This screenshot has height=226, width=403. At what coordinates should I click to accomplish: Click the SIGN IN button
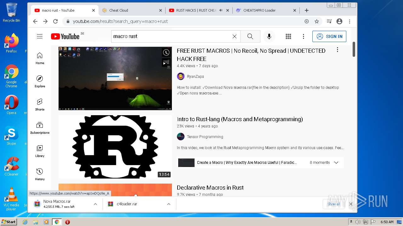329,36
